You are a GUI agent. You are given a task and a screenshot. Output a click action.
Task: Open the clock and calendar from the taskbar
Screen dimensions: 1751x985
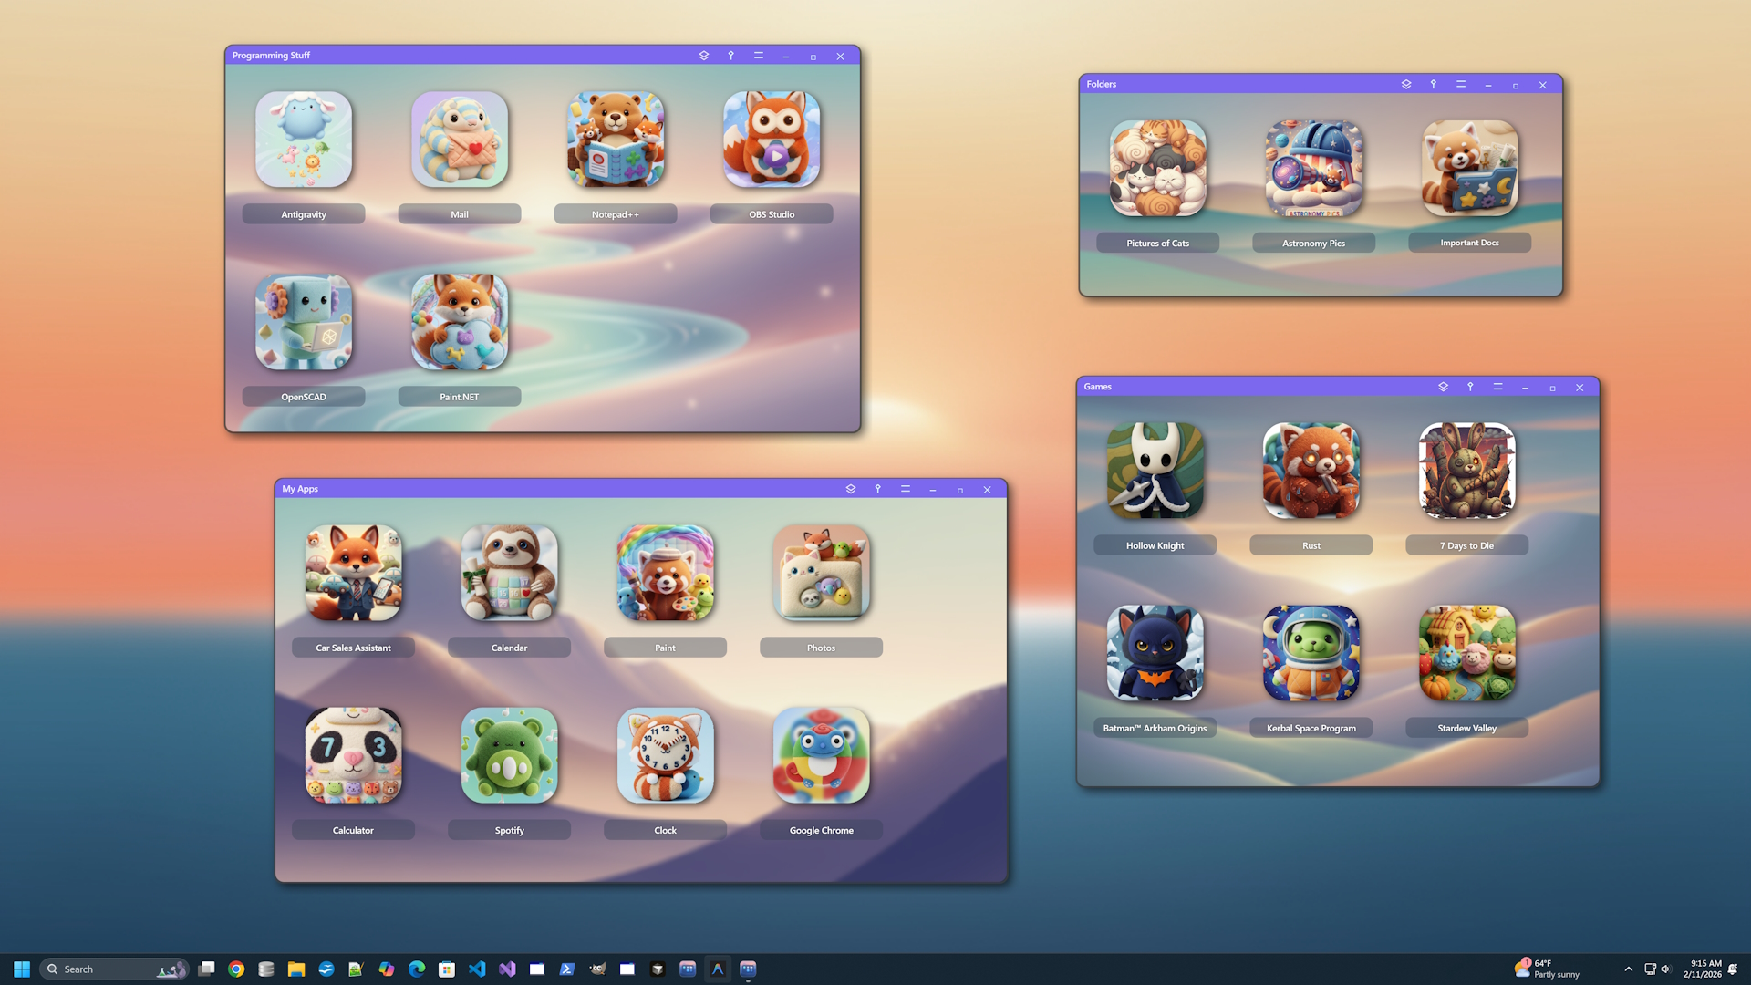point(1704,969)
